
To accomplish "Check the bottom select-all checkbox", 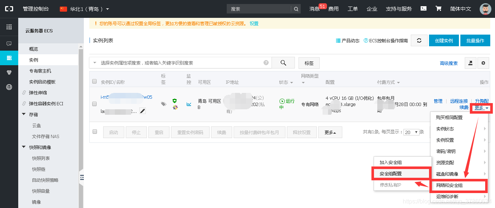I will (95, 132).
